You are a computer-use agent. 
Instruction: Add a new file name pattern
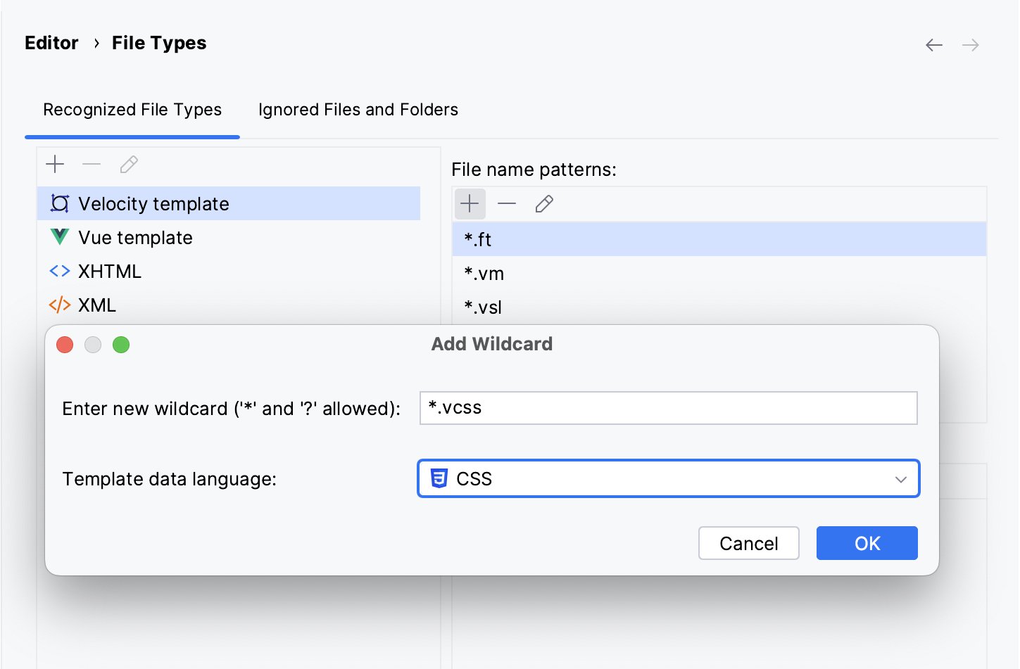[470, 204]
